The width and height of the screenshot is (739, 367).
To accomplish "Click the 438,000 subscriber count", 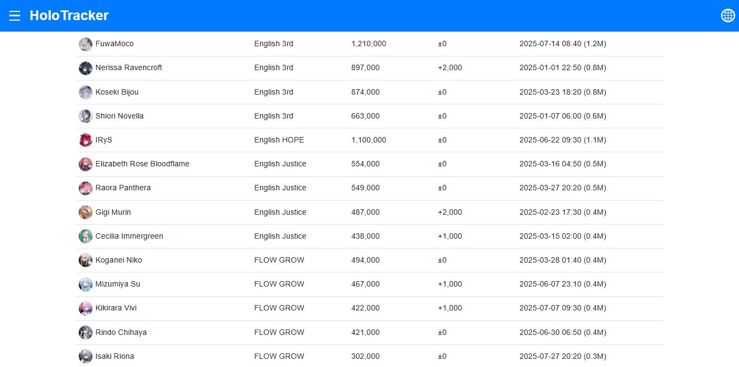I will 365,236.
